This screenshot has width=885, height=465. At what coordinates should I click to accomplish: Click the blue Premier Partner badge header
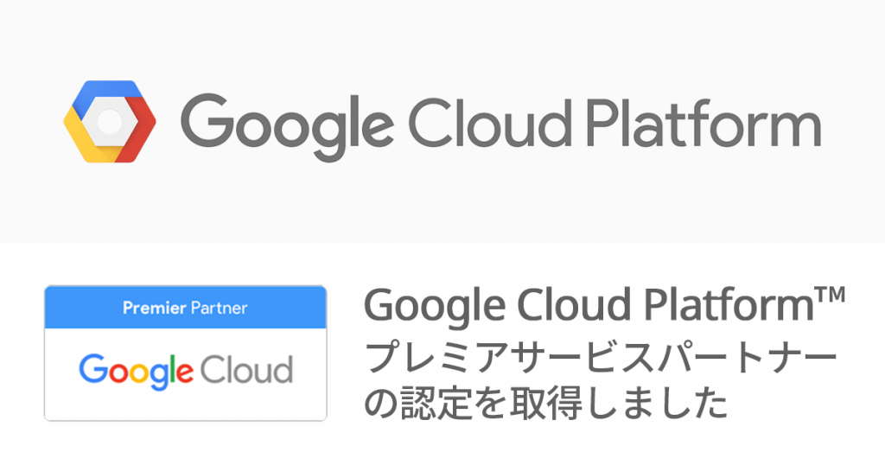[186, 307]
